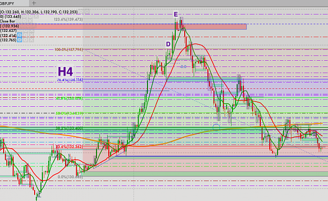Click the 61.8% green Fibonacci level label
Viewport: 328px width, 201px height.
(69, 98)
